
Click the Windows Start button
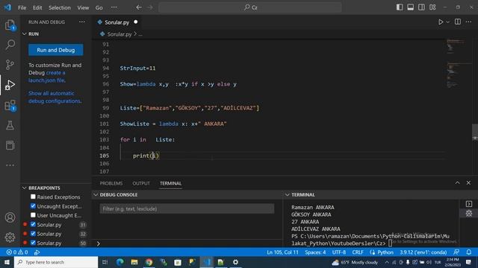[x=7, y=262]
